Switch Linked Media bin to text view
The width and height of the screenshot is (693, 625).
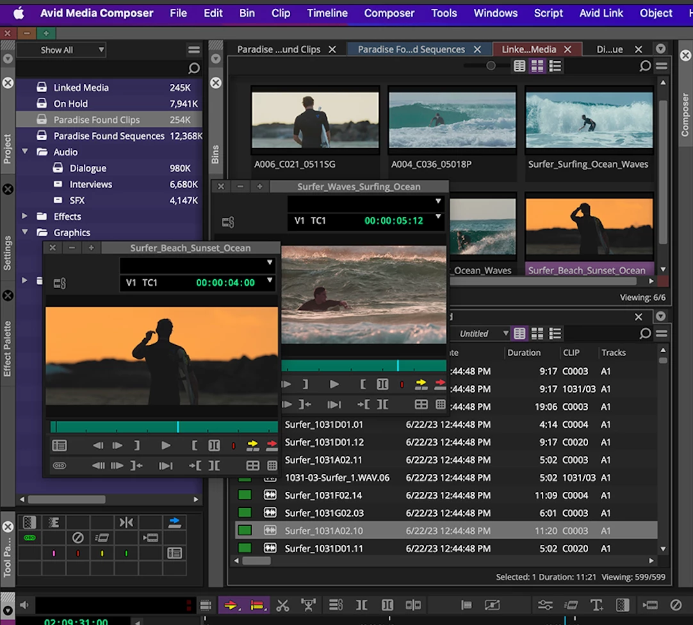click(519, 67)
